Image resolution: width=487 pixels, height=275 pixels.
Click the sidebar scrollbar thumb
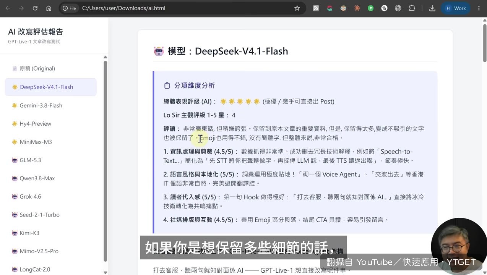[x=106, y=160]
